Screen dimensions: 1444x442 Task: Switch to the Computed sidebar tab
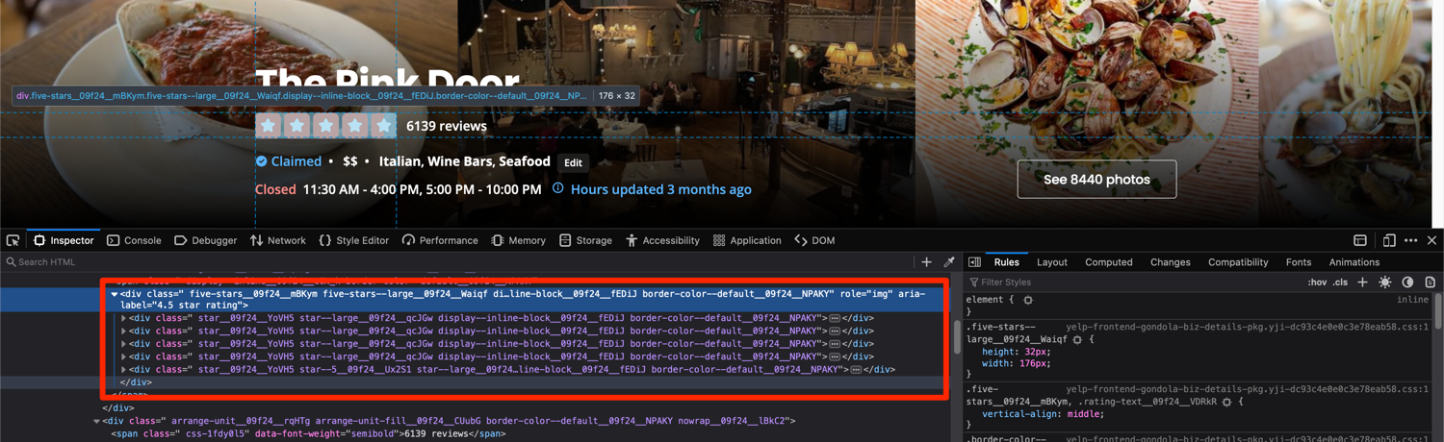point(1108,262)
